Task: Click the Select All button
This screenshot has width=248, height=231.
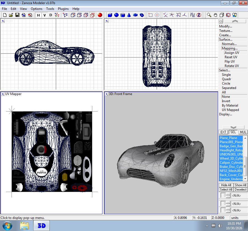Action: pyautogui.click(x=226, y=190)
